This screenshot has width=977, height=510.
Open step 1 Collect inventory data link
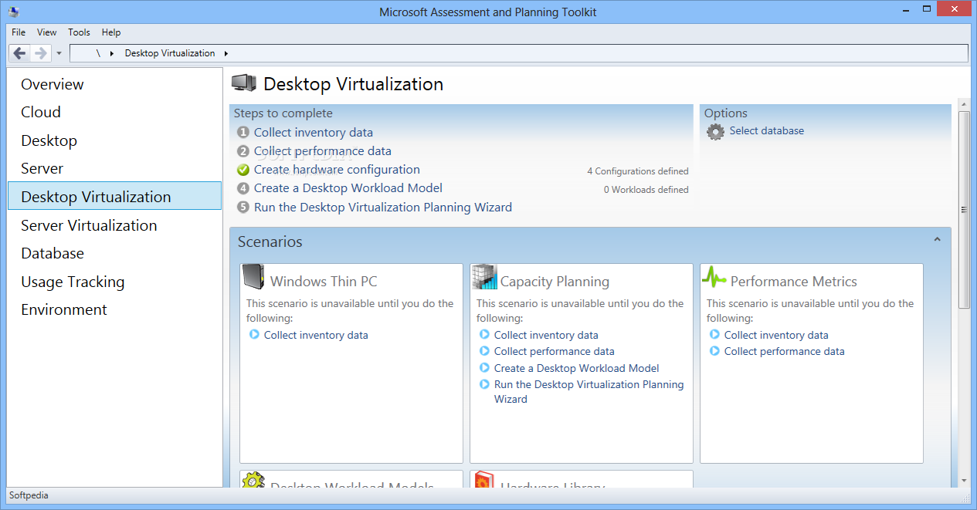coord(314,133)
